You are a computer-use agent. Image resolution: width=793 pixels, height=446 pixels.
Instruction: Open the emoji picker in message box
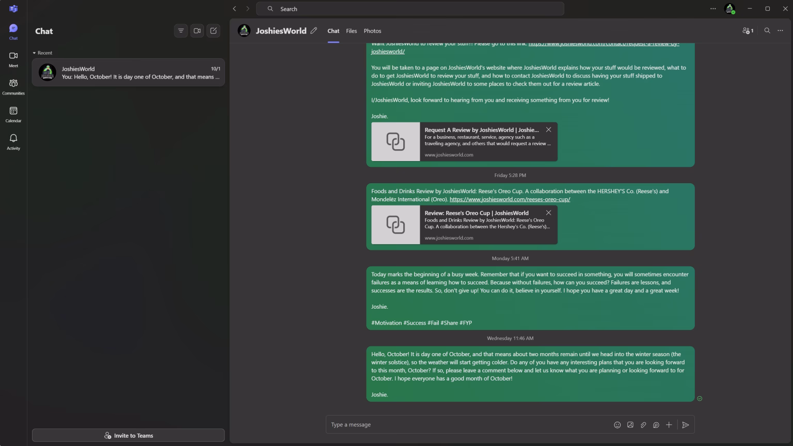click(x=617, y=425)
